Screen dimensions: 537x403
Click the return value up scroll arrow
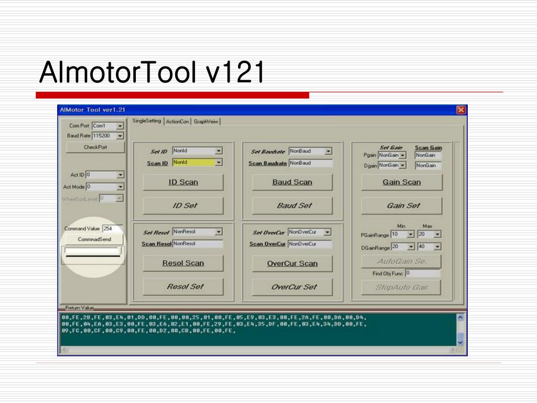(460, 317)
